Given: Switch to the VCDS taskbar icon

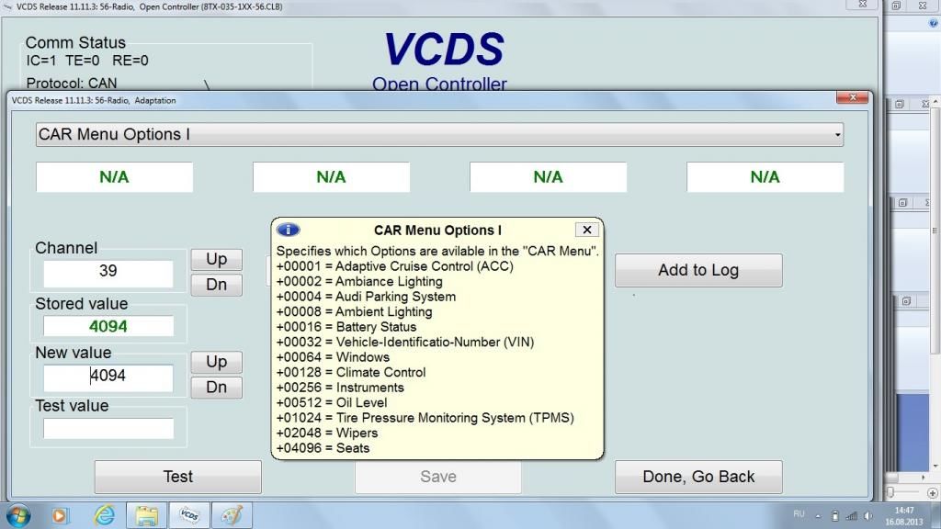Looking at the screenshot, I should [189, 516].
